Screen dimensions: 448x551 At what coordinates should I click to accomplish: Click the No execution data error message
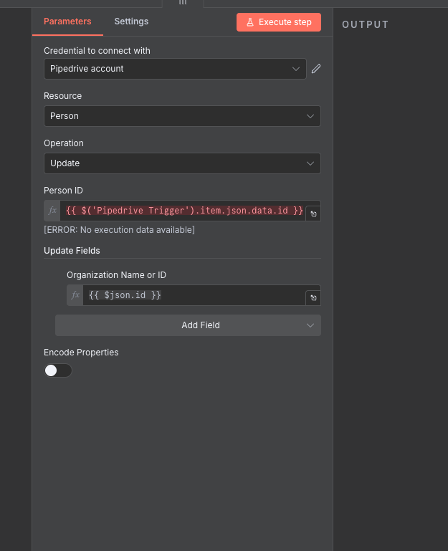tap(119, 230)
